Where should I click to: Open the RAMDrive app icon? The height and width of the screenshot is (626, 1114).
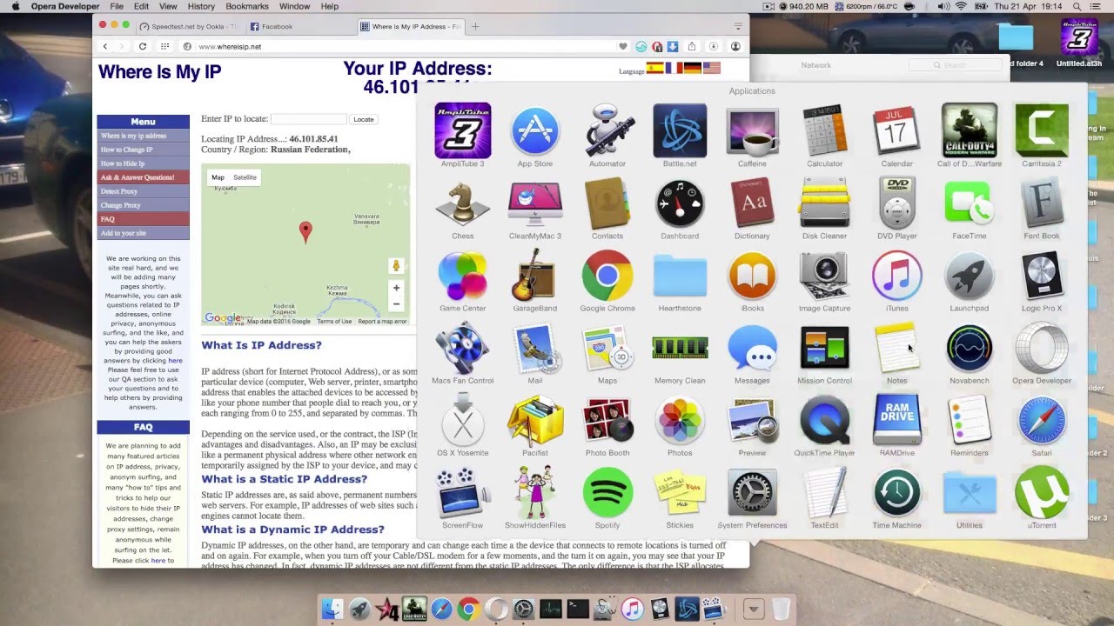coord(897,419)
